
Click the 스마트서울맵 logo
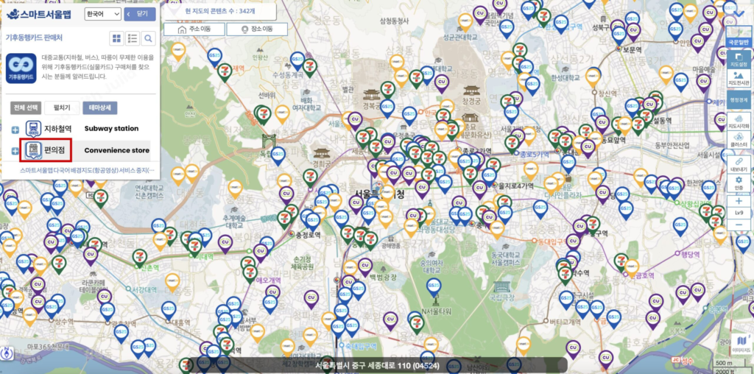[x=40, y=14]
